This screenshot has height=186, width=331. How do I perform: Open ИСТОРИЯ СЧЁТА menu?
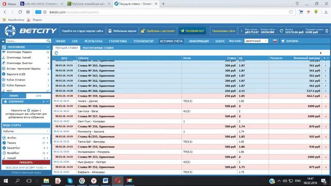(x=171, y=41)
